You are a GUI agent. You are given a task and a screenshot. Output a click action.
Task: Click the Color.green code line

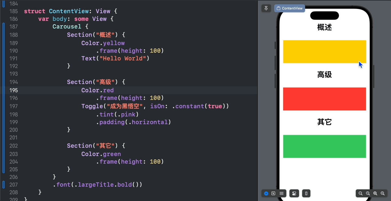click(101, 154)
